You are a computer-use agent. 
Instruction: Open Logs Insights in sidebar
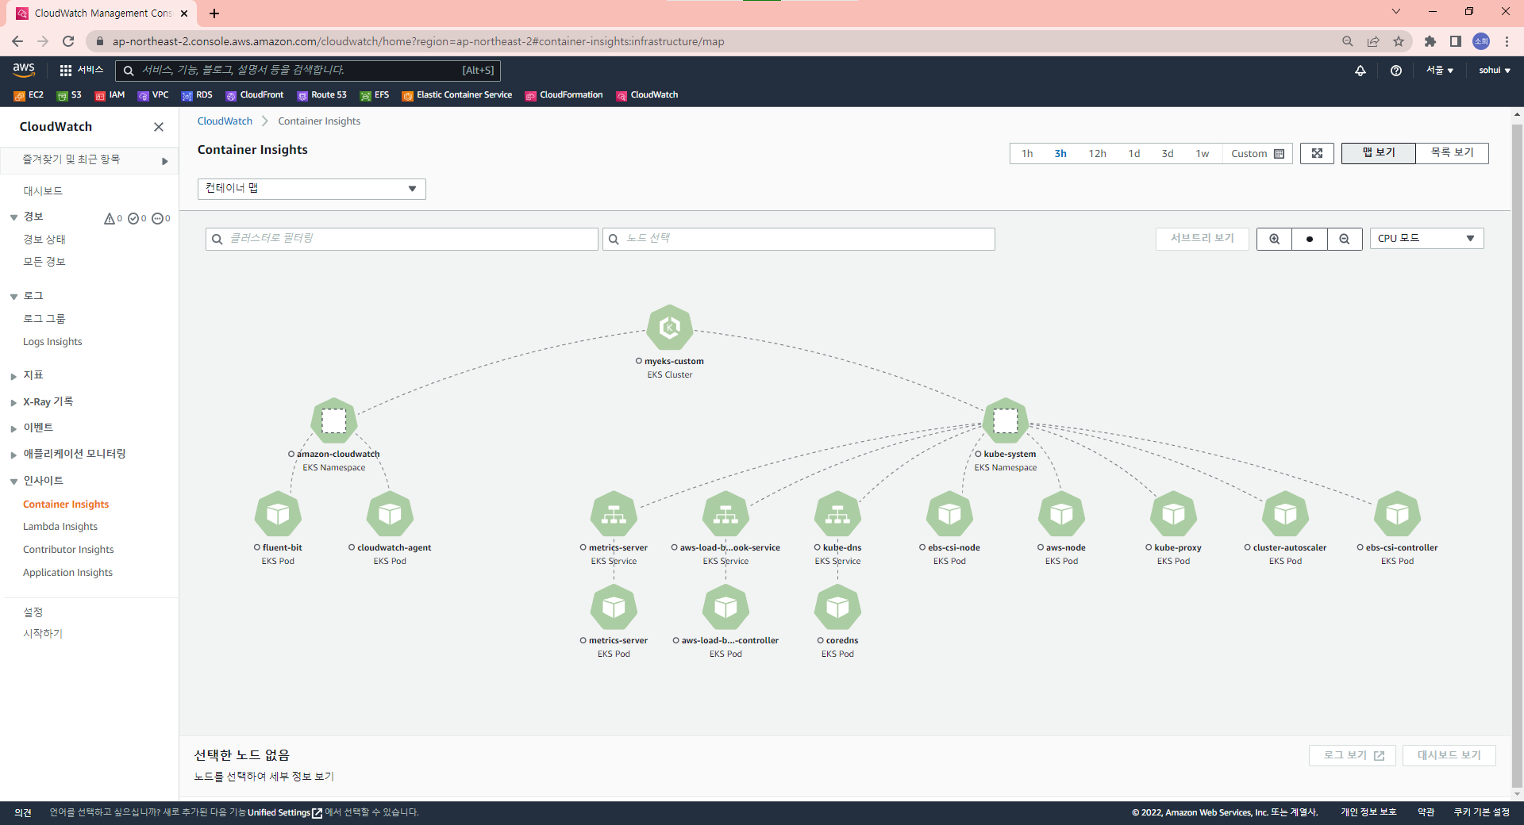pos(52,342)
